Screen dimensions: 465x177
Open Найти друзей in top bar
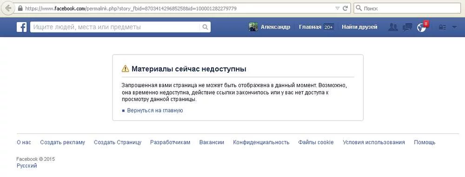tap(359, 27)
